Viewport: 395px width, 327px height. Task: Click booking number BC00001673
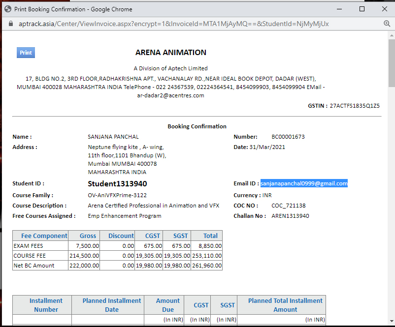click(x=288, y=137)
